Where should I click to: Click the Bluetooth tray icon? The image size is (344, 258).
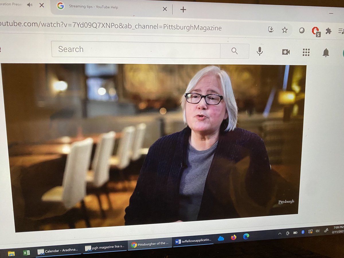pyautogui.click(x=302, y=232)
